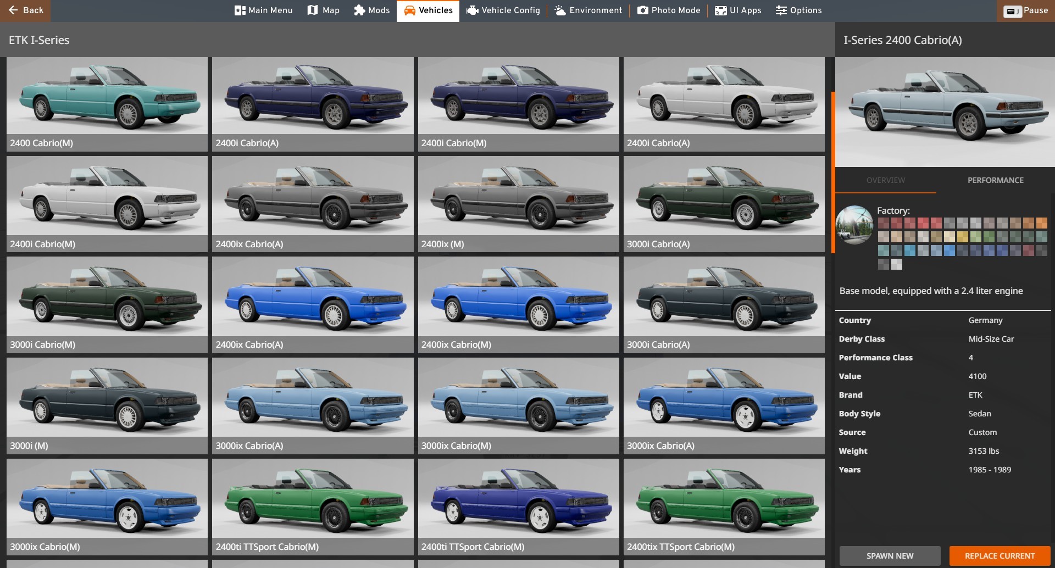Screen dimensions: 1055x568
Task: Click the large I-Series 2400 Cabrio(A) preview image
Action: coord(945,112)
